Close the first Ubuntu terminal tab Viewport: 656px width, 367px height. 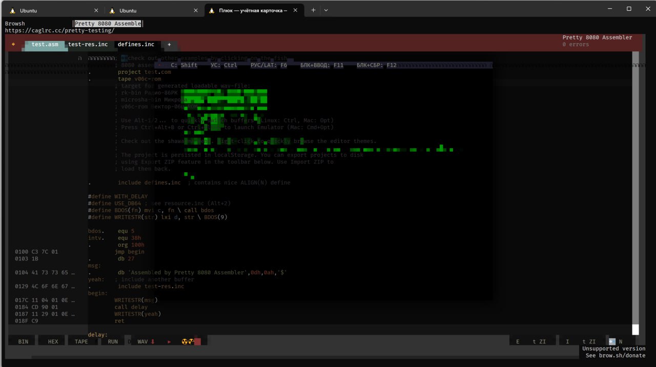click(96, 10)
